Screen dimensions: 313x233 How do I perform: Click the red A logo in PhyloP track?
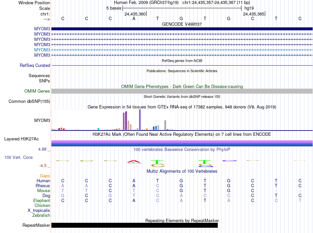point(134,161)
